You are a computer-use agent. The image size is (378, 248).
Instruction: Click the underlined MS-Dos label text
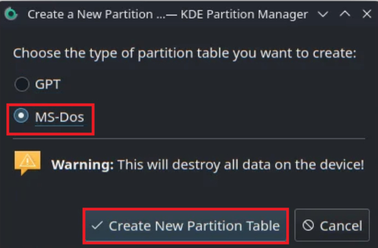60,117
